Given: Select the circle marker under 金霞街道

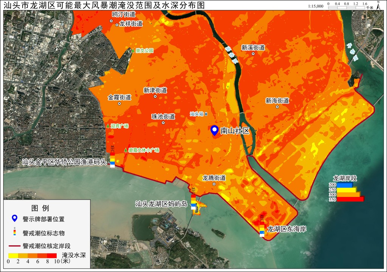Looking at the screenshot, I should pyautogui.click(x=119, y=104).
